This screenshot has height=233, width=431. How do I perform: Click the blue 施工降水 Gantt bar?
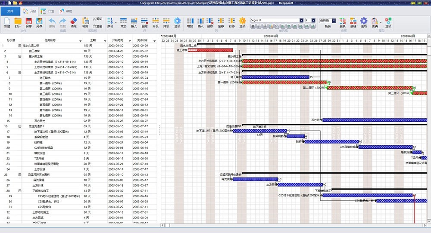[276, 77]
